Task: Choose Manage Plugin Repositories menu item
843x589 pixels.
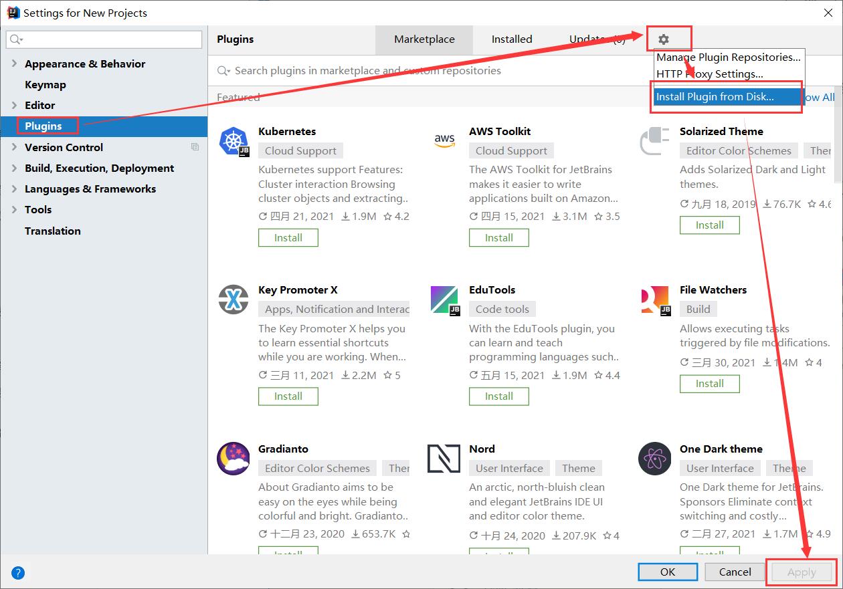Action: click(x=728, y=57)
